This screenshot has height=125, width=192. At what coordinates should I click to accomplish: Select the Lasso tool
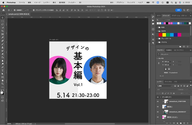(3, 24)
